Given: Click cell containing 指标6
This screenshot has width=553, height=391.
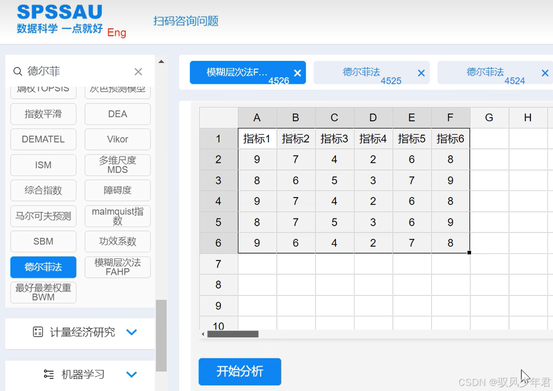Looking at the screenshot, I should click(450, 139).
